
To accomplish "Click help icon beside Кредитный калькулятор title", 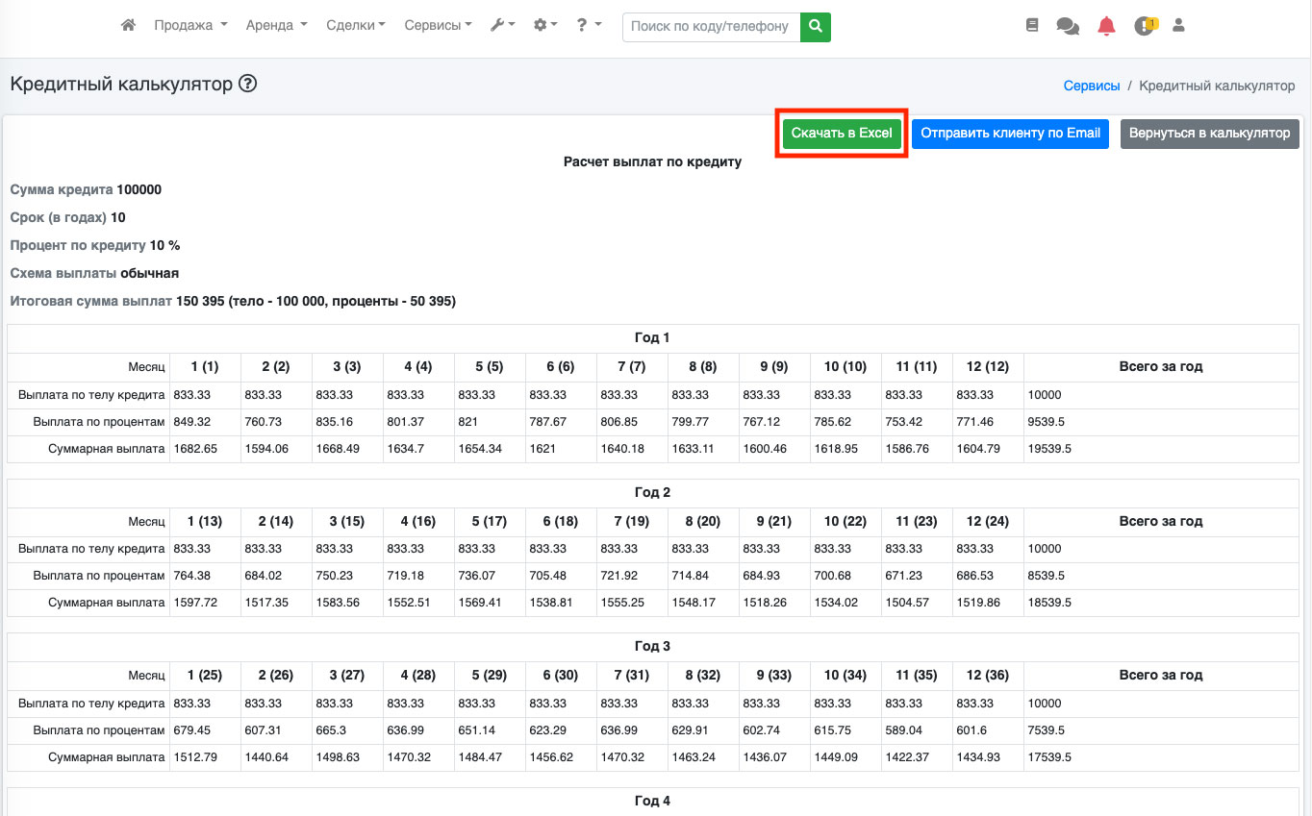I will coord(248,85).
